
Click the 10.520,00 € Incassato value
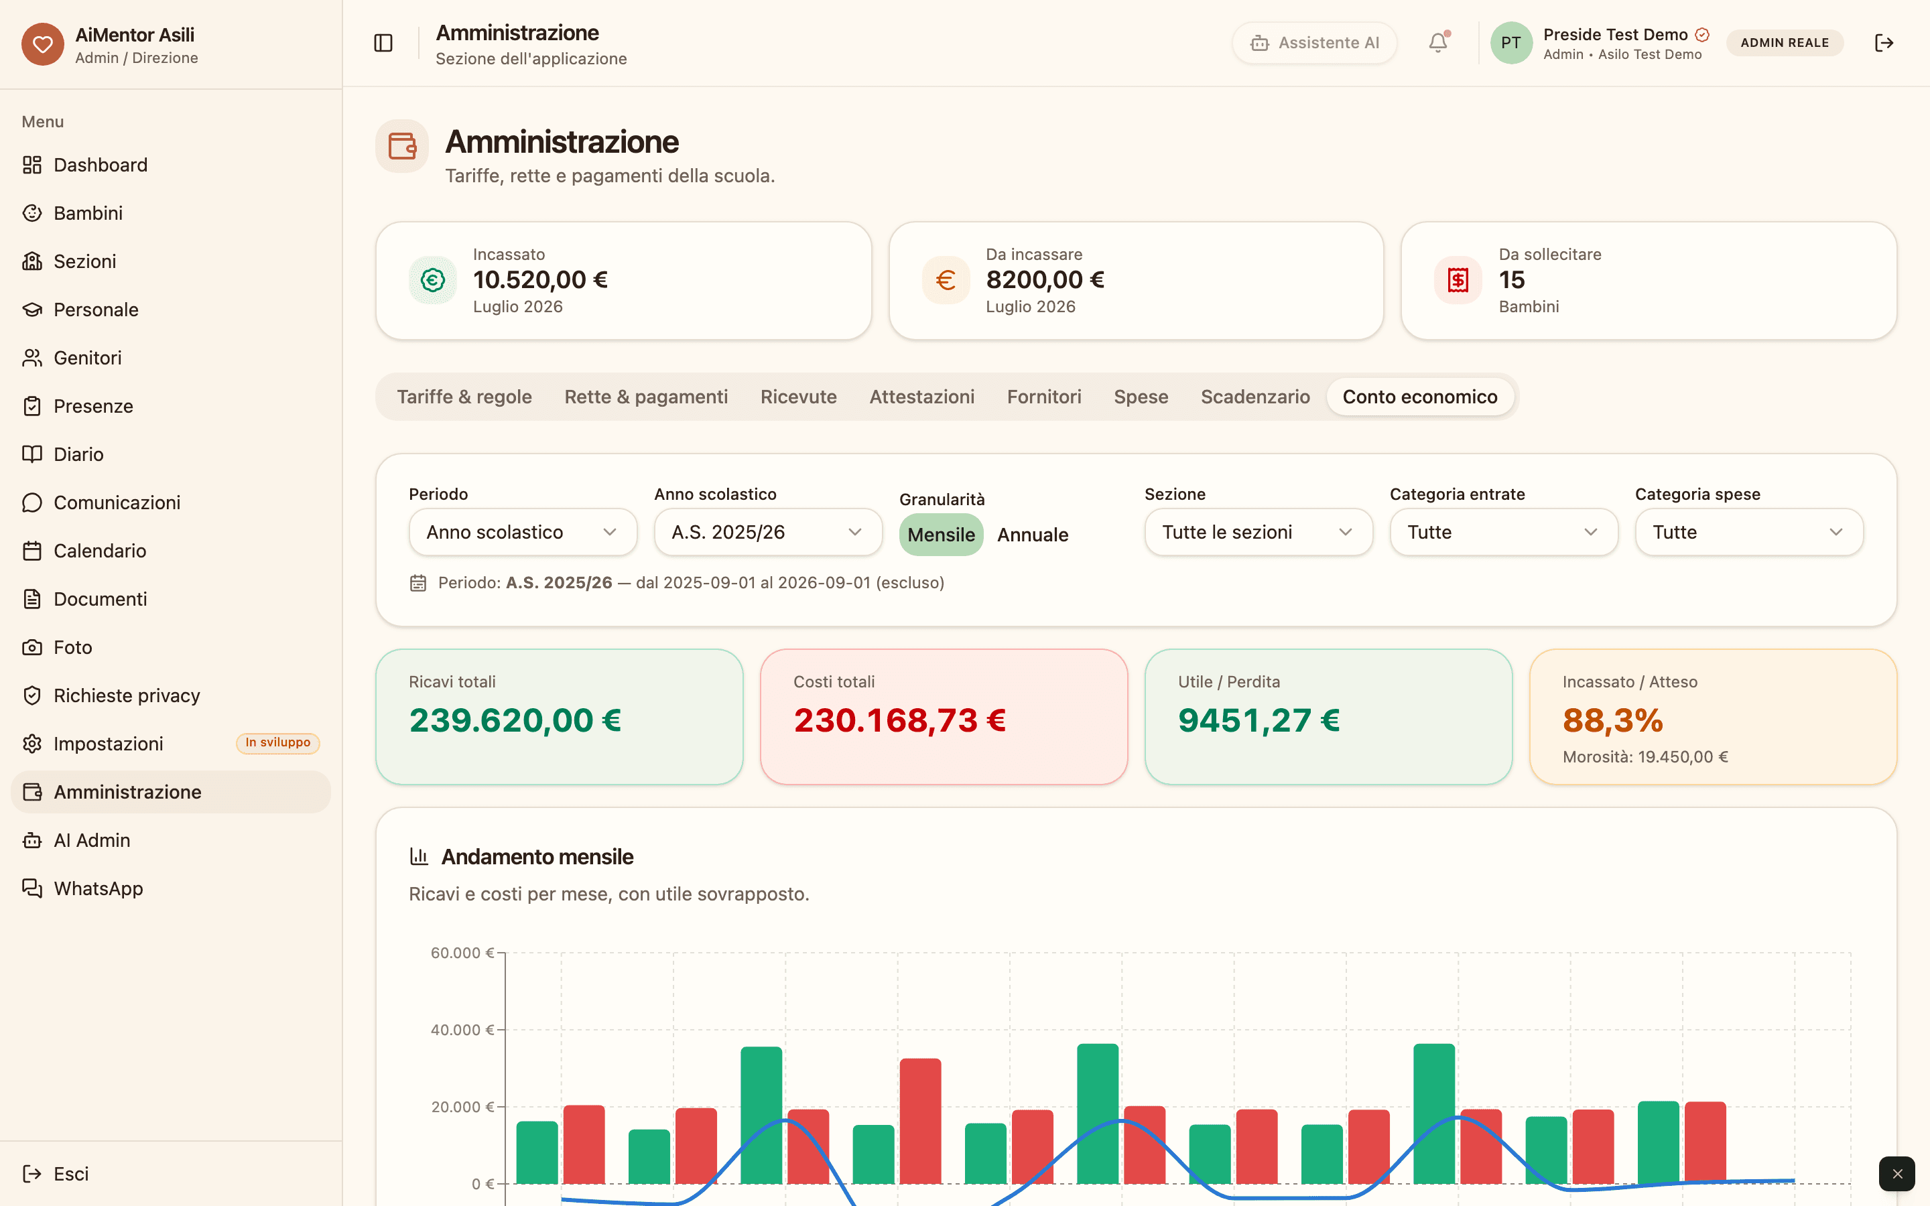540,280
